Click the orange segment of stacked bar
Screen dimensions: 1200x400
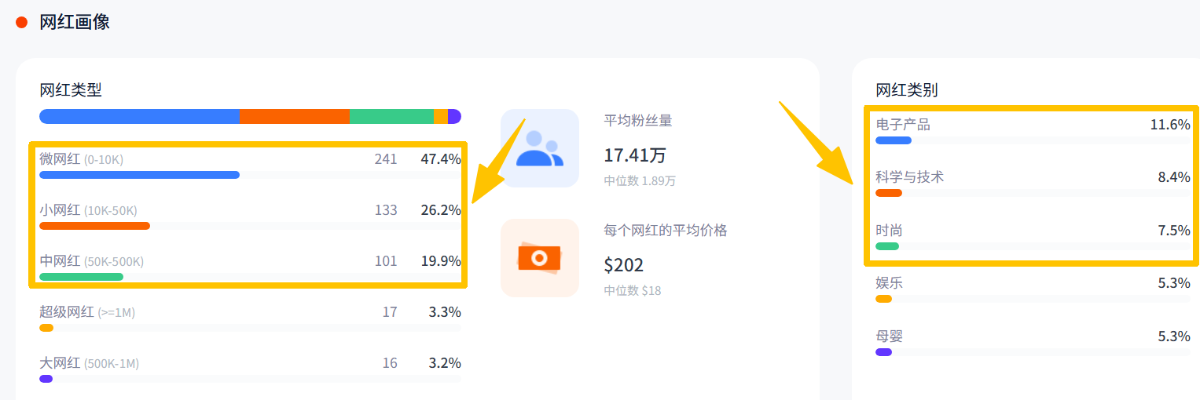click(295, 117)
